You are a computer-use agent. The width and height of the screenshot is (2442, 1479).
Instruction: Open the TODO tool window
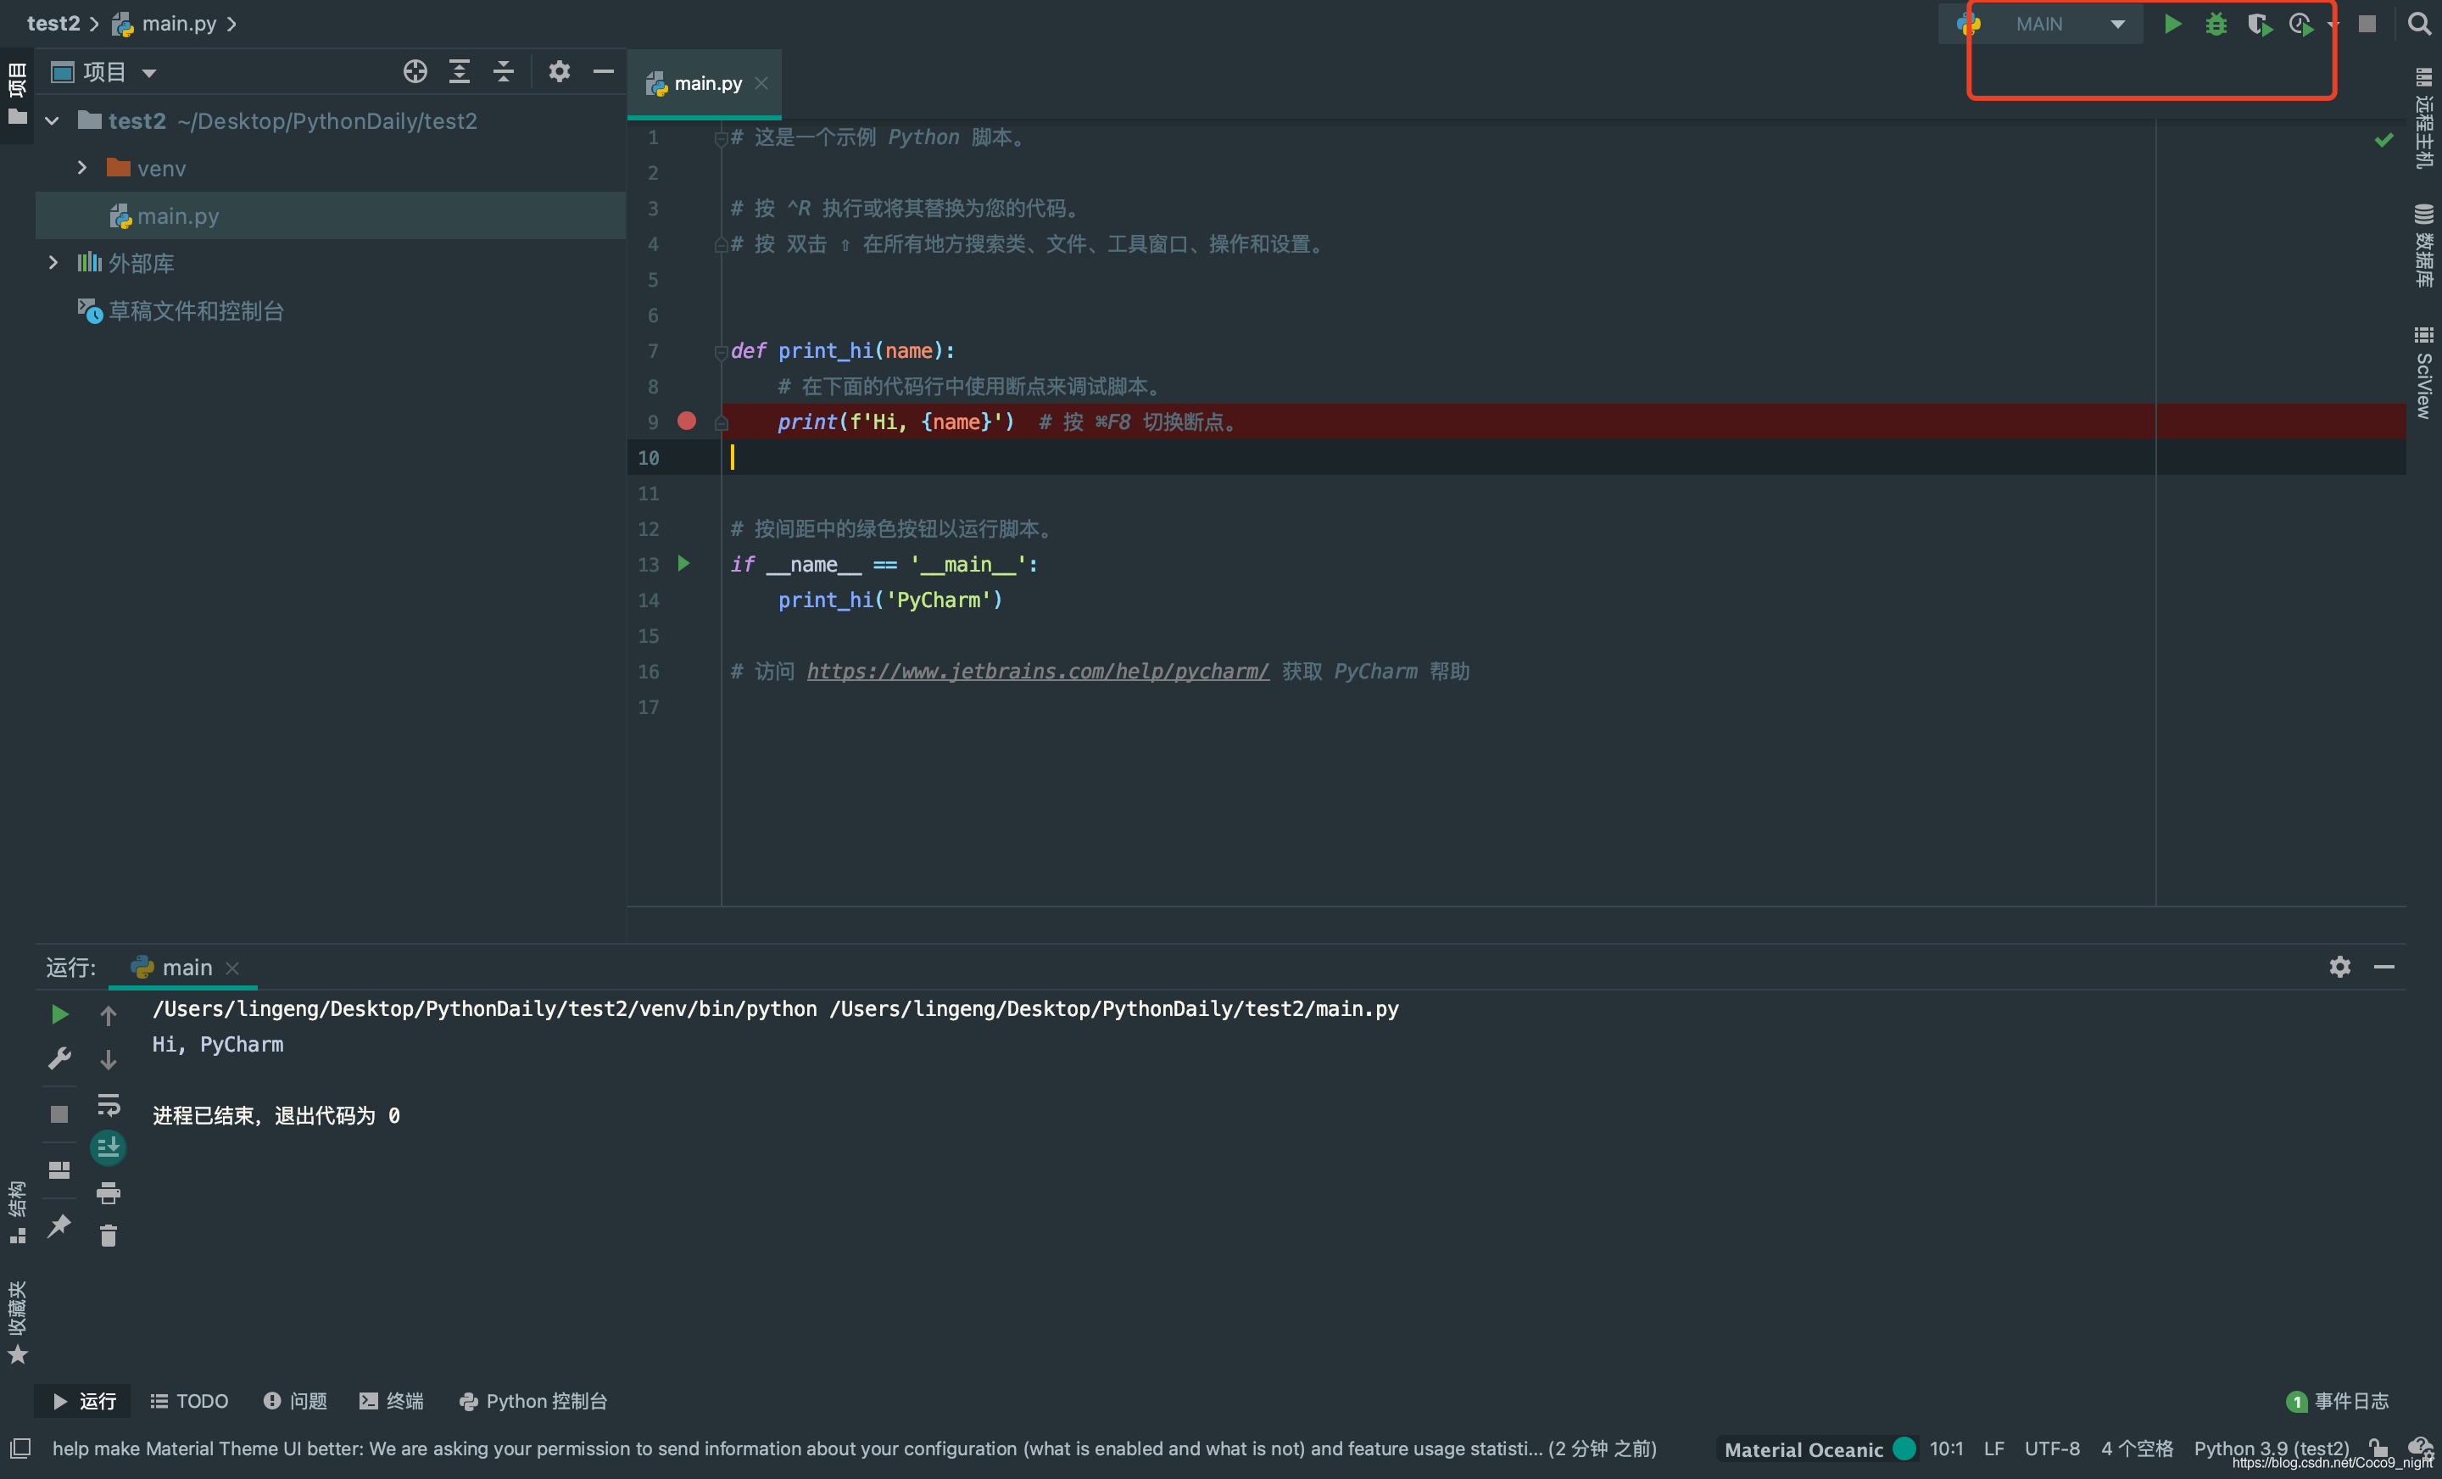188,1401
